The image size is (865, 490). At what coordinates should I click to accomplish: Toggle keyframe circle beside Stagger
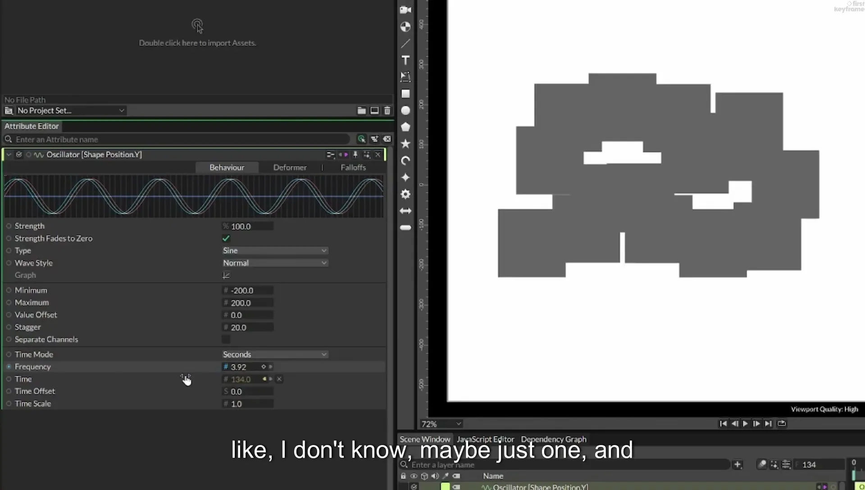pyautogui.click(x=9, y=327)
